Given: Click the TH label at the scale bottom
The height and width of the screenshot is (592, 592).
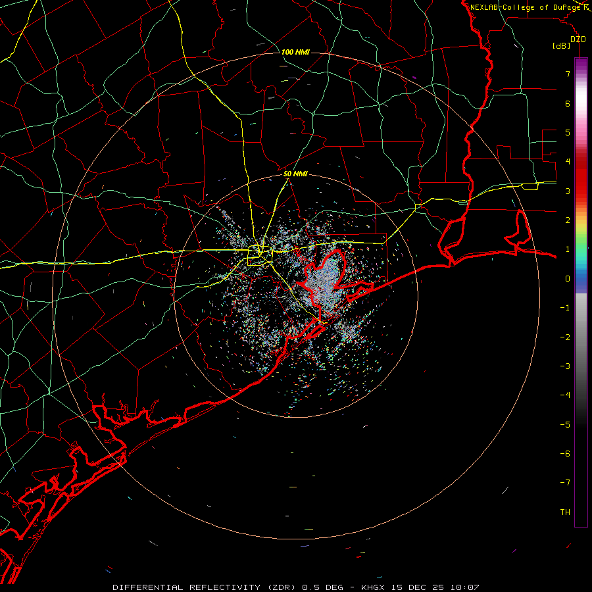Looking at the screenshot, I should pyautogui.click(x=565, y=512).
